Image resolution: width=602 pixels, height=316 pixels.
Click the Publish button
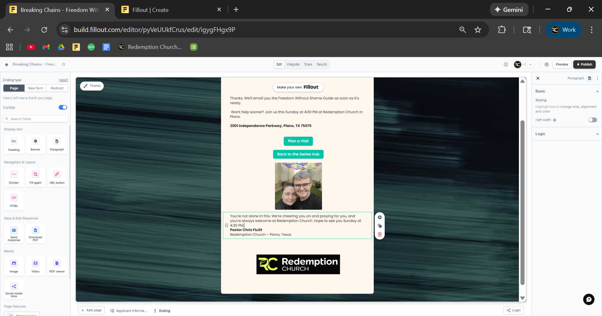584,65
